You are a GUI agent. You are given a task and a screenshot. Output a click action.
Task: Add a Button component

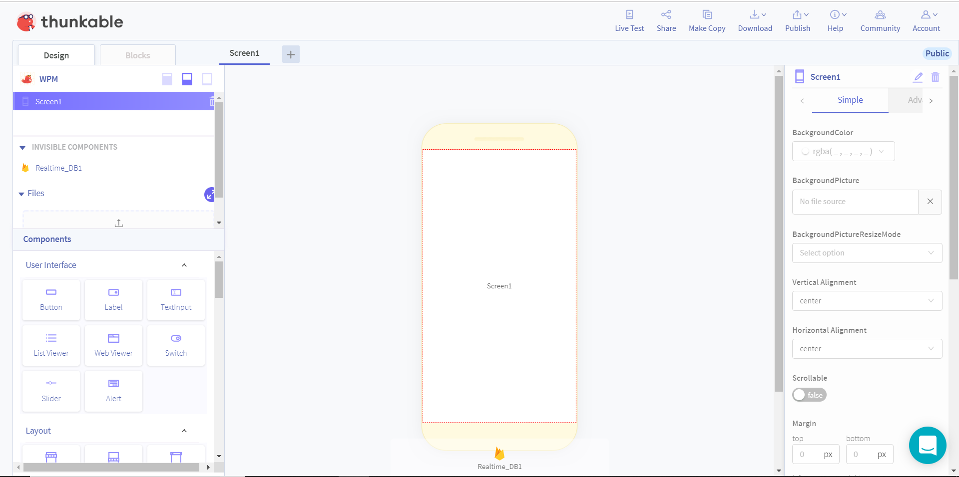(x=51, y=300)
